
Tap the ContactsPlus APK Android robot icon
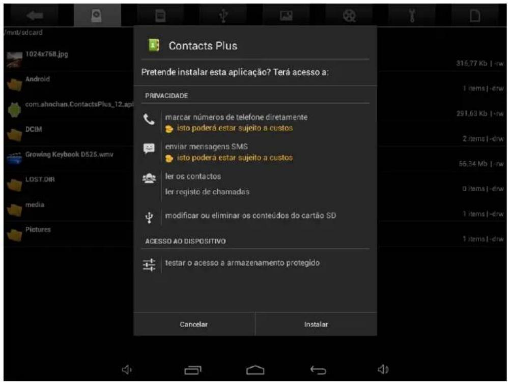pyautogui.click(x=14, y=110)
